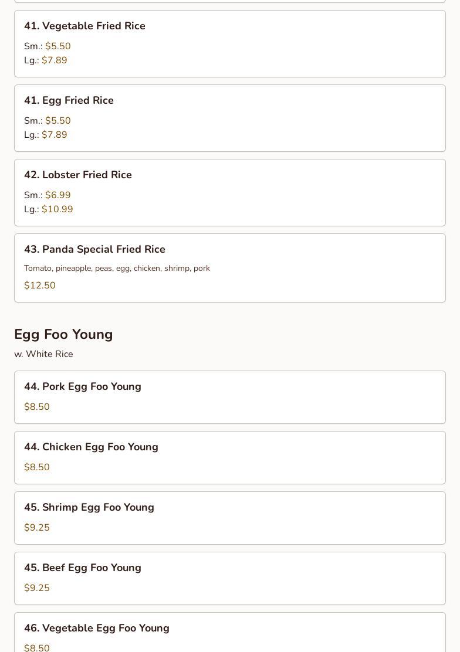The width and height of the screenshot is (460, 652).
Task: Click the Beef Egg Foo Young title
Action: coord(82,568)
